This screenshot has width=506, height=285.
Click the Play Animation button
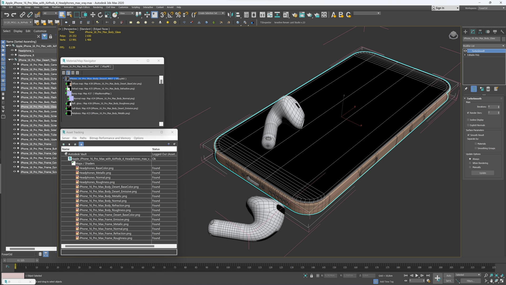point(417,275)
